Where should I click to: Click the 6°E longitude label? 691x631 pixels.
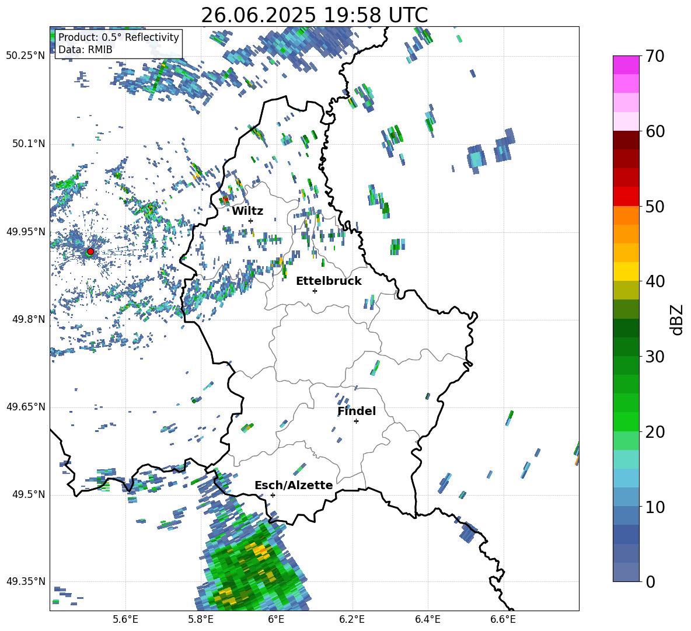point(276,619)
